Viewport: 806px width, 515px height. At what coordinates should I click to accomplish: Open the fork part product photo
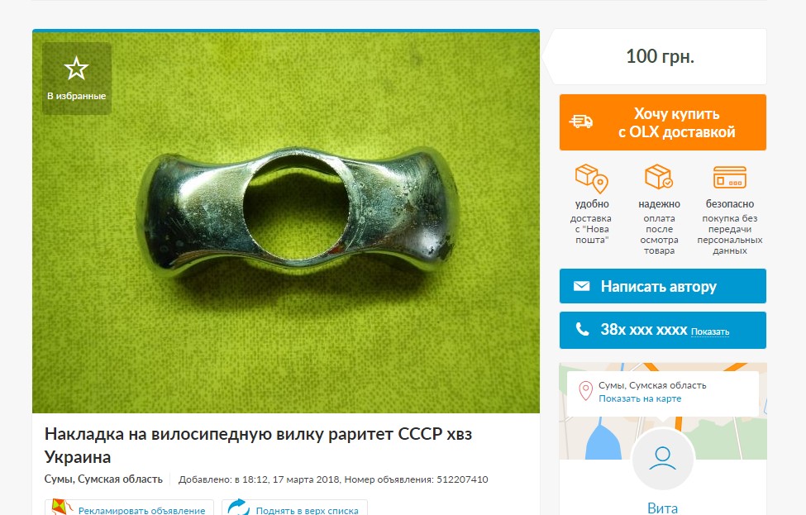tap(286, 222)
